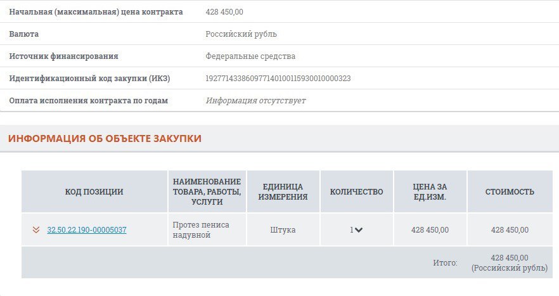Screen dimensions: 559x296
Task: Click the identification code value 192771433860977...
Action: click(278, 79)
